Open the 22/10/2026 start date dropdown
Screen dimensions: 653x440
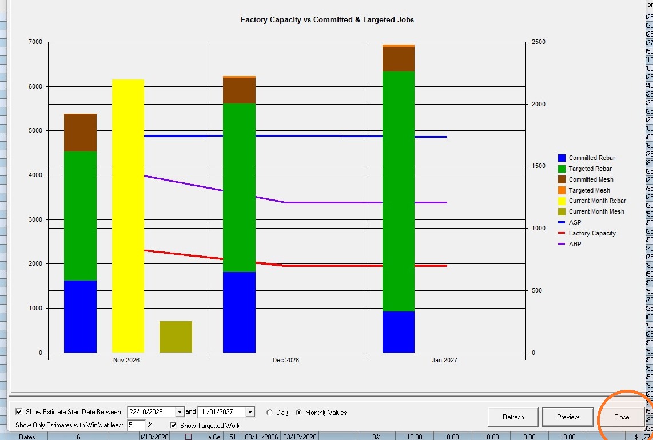180,411
